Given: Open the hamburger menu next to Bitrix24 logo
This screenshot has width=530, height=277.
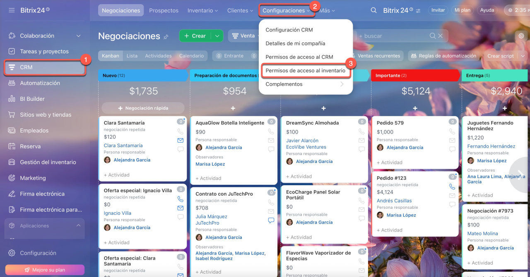Looking at the screenshot, I should [12, 10].
